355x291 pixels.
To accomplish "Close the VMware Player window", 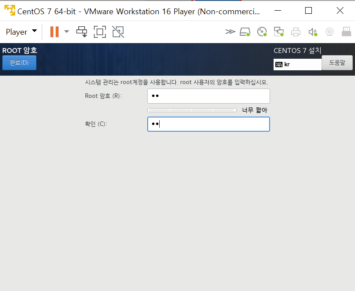I will (x=340, y=10).
